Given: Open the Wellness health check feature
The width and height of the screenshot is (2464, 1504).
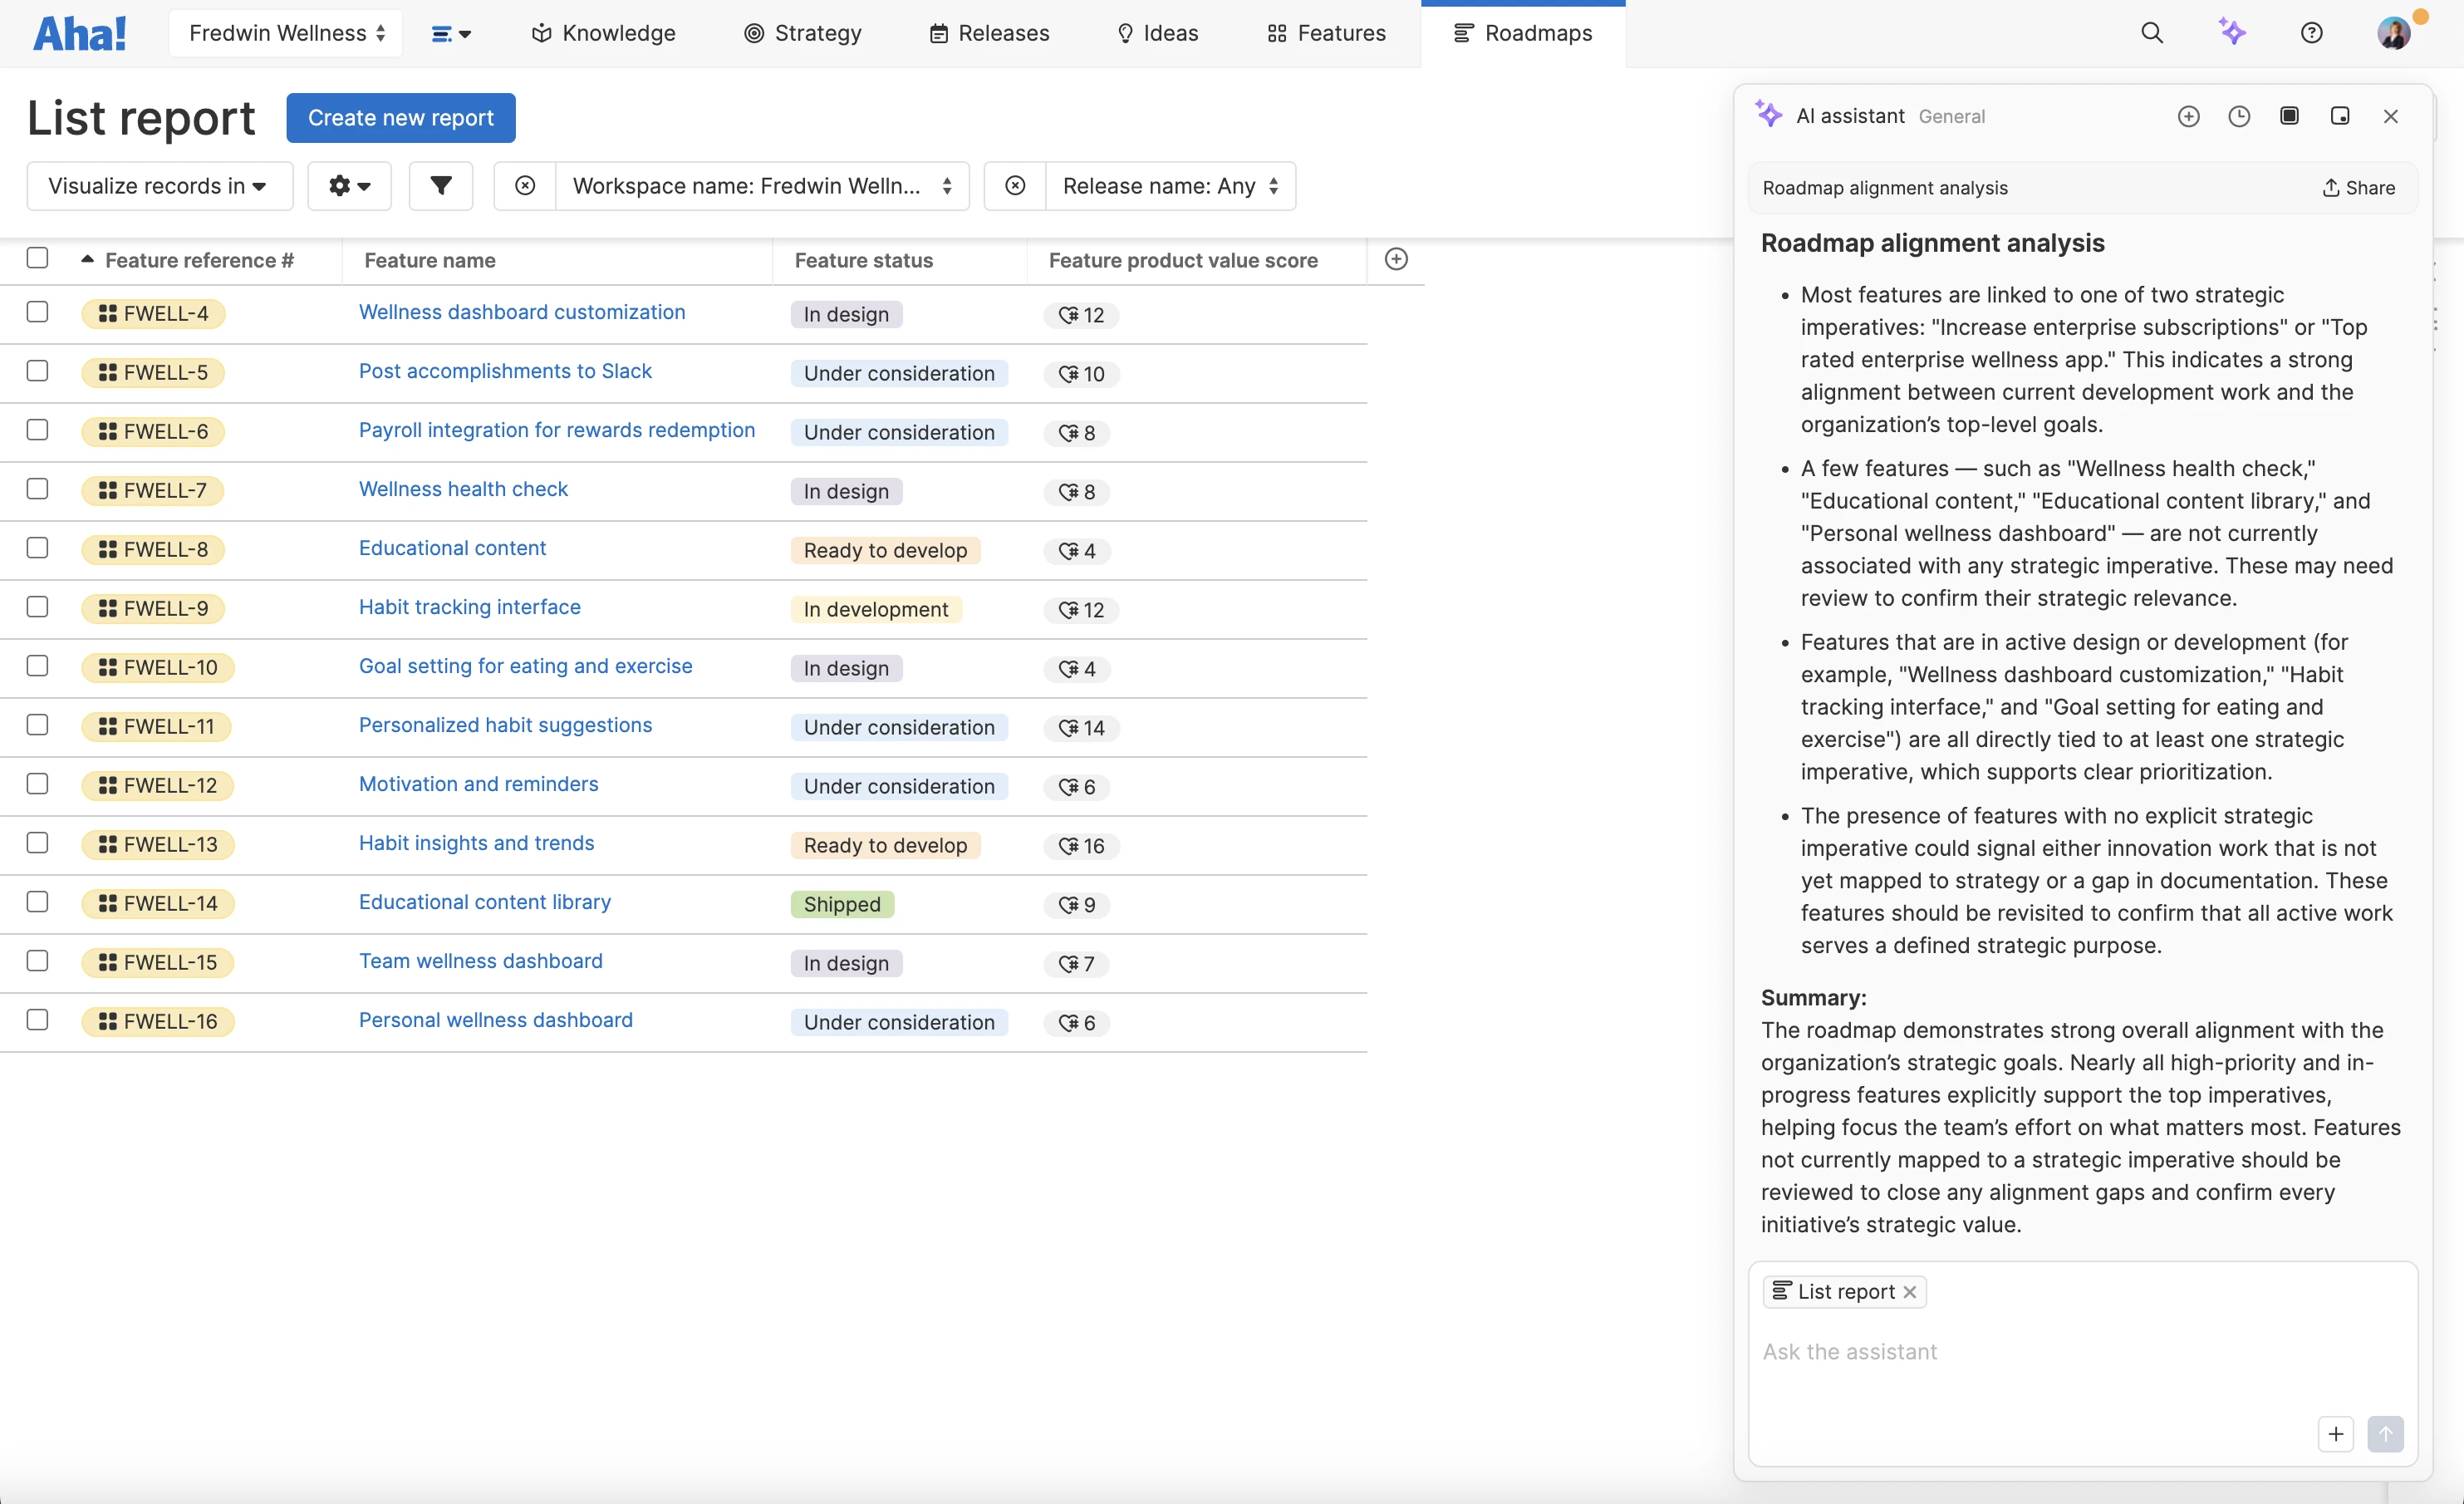Looking at the screenshot, I should pos(462,489).
